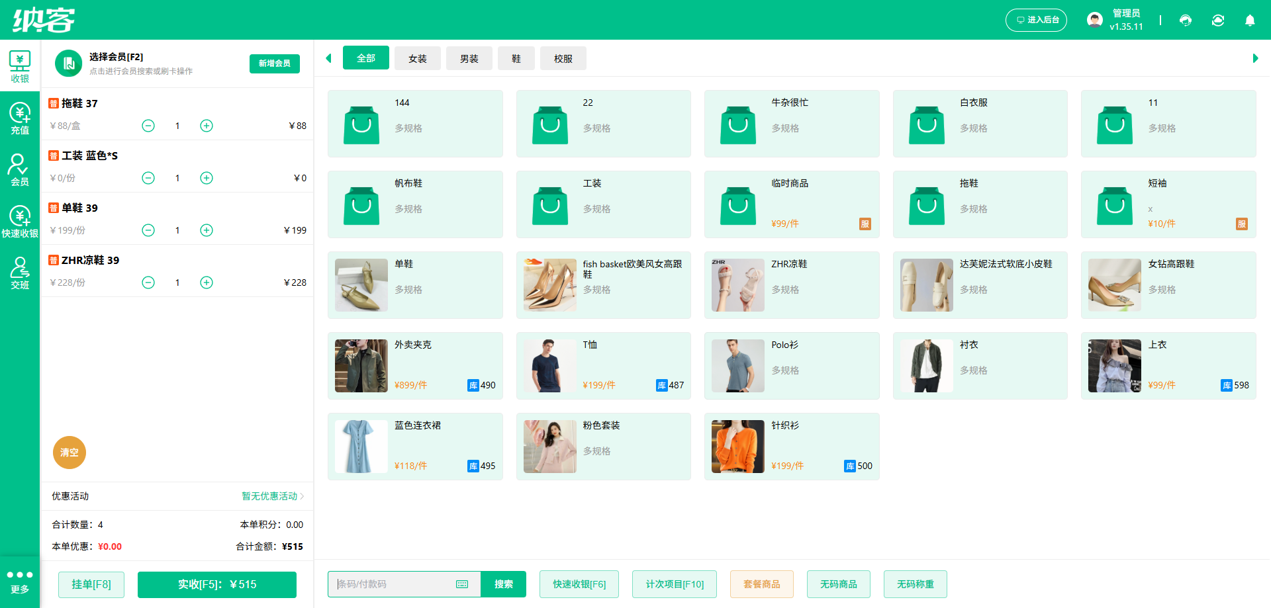Select the Polo衫 product thumbnail
1271x608 pixels.
(738, 366)
